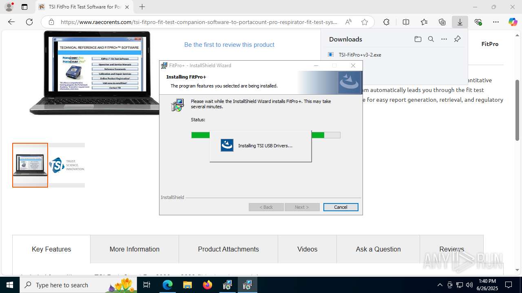Screen dimensions: 522x293
Task: Go back to the previous page
Action: click(x=11, y=22)
